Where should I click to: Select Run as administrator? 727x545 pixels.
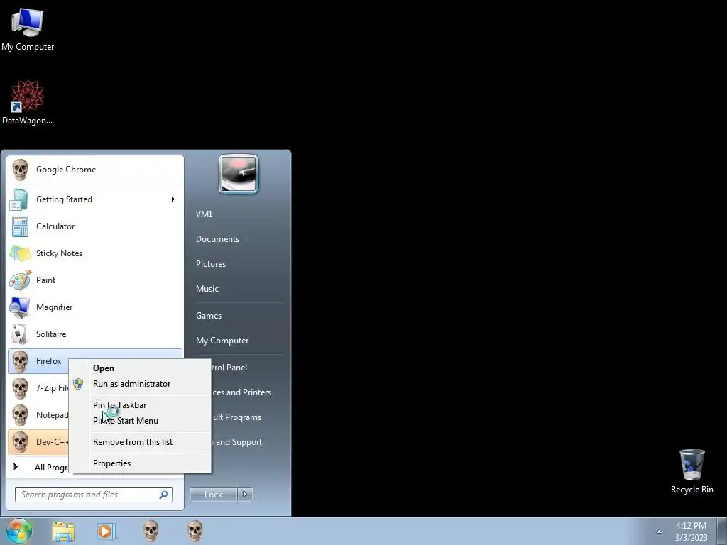(140, 384)
